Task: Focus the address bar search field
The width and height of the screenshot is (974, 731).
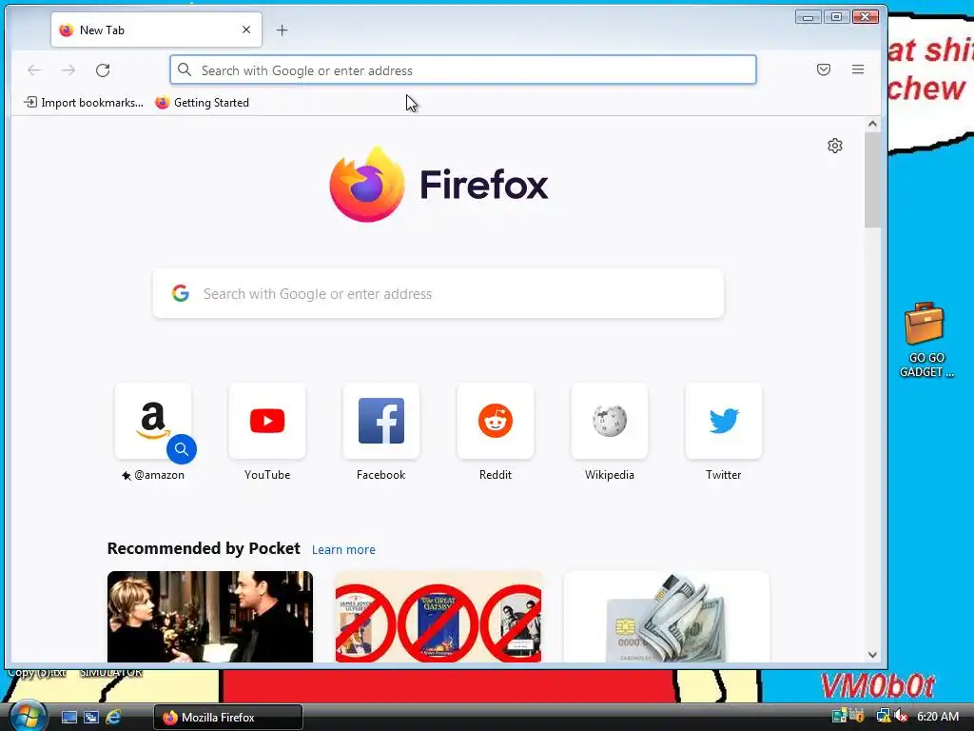Action: [x=463, y=70]
